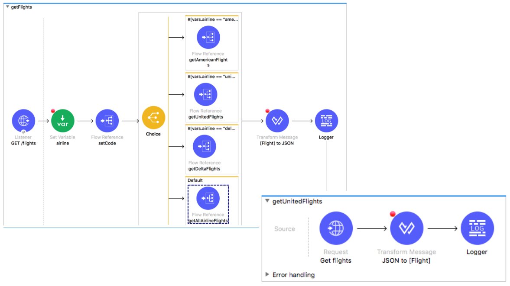Toggle breakpoint dot on JSON to [Flight]

click(393, 214)
